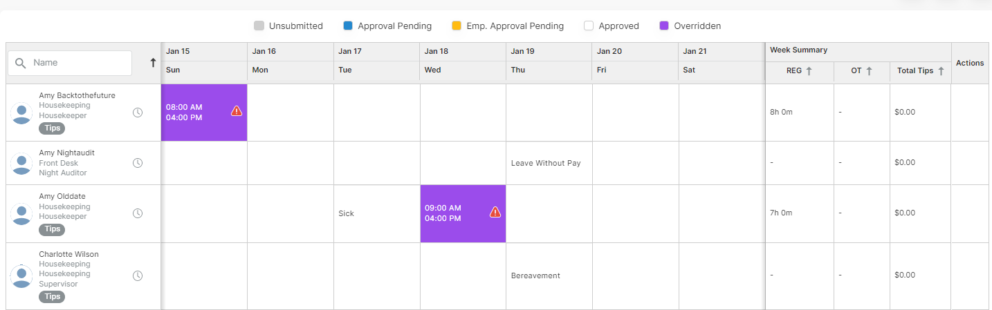The width and height of the screenshot is (992, 310).
Task: Click the Overridden purple legend swatch
Action: coord(664,26)
